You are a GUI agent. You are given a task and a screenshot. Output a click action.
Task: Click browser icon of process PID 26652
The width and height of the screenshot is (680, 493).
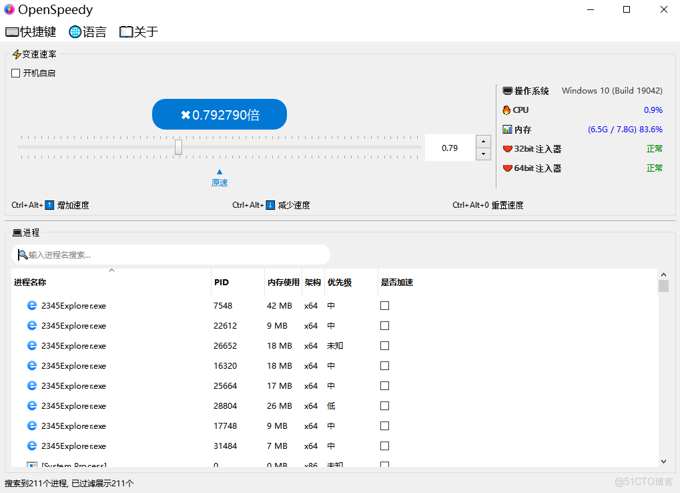click(x=31, y=345)
